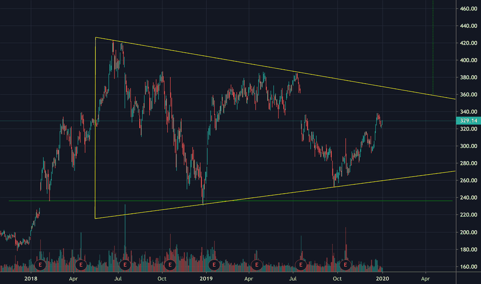Click the Oct label between Jul and 2019
Image resolution: width=481 pixels, height=284 pixels.
162,279
